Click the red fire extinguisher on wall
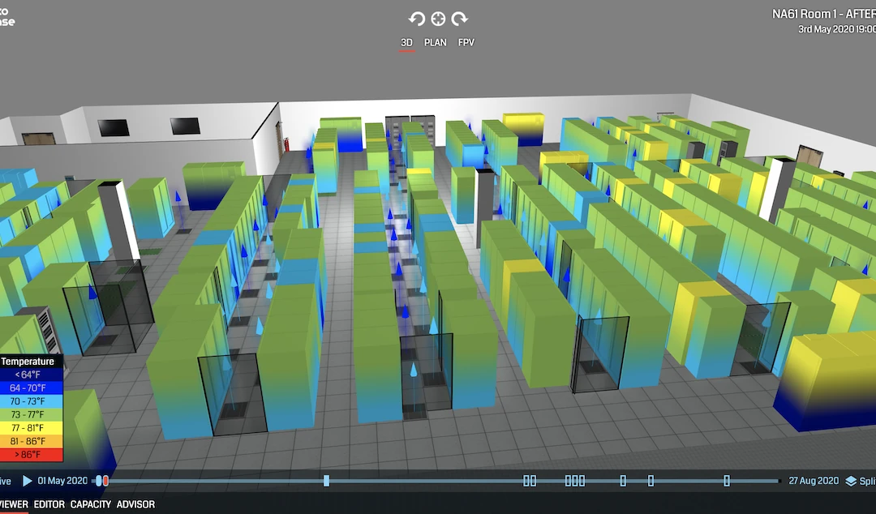The height and width of the screenshot is (514, 876). (286, 144)
